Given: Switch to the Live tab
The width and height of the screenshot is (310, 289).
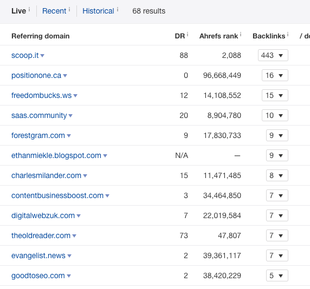Looking at the screenshot, I should point(18,11).
